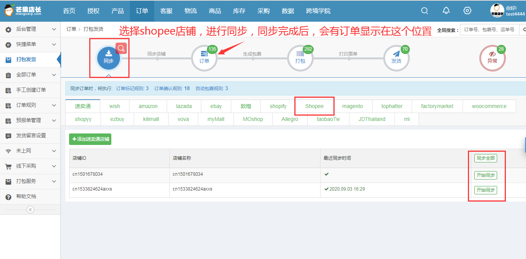Select the ebay platform tab

[x=216, y=106]
